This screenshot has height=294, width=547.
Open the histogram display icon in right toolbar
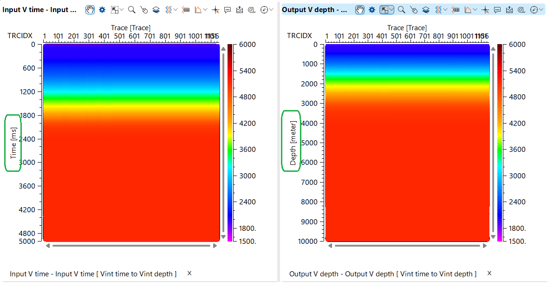click(x=468, y=9)
